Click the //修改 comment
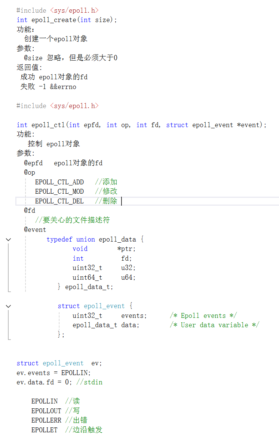Image resolution: width=279 pixels, height=445 pixels. click(x=106, y=191)
